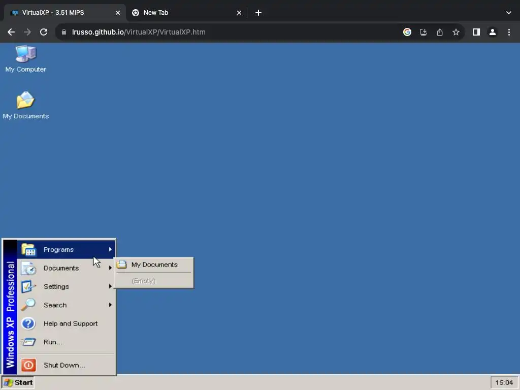Reload the VirtualXP page
The image size is (520, 390).
(x=44, y=32)
